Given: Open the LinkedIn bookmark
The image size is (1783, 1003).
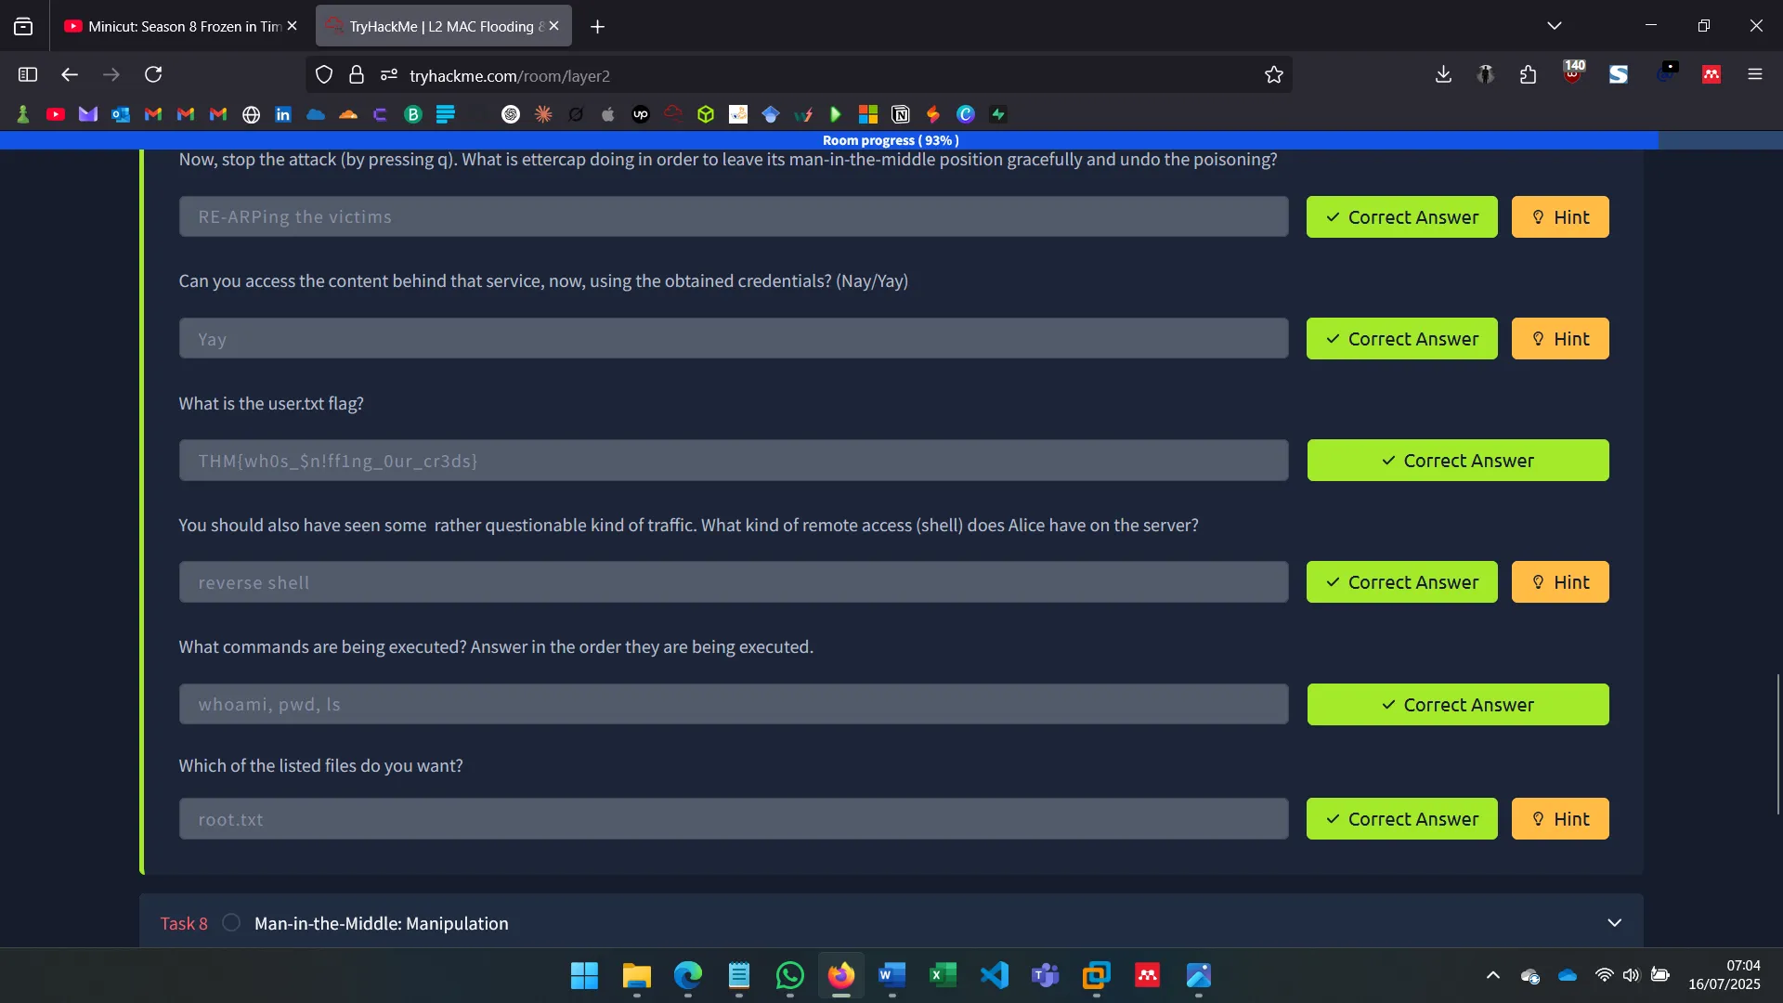Looking at the screenshot, I should click(282, 113).
